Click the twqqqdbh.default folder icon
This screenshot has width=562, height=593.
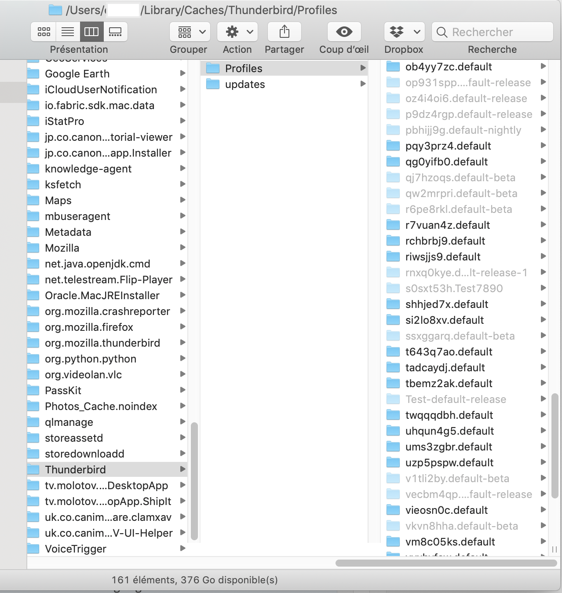coord(393,415)
